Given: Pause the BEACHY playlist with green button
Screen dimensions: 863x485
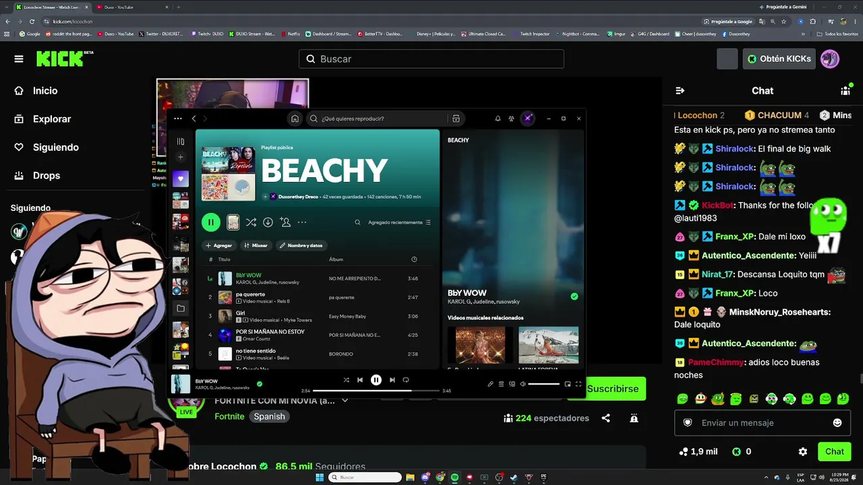Looking at the screenshot, I should tap(211, 222).
